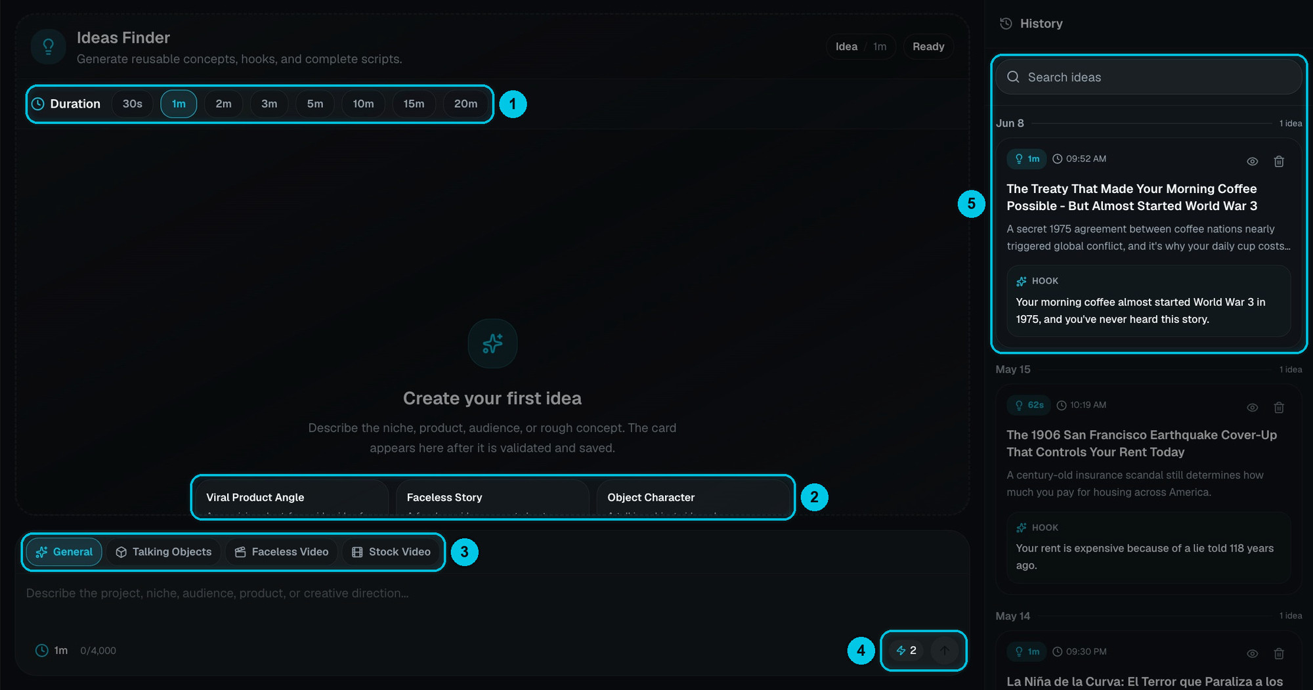Click the send arrow button in prompt box
This screenshot has width=1313, height=690.
[945, 651]
